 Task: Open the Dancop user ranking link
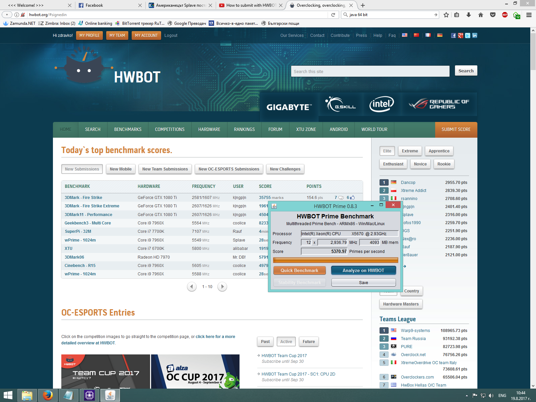[x=408, y=183]
